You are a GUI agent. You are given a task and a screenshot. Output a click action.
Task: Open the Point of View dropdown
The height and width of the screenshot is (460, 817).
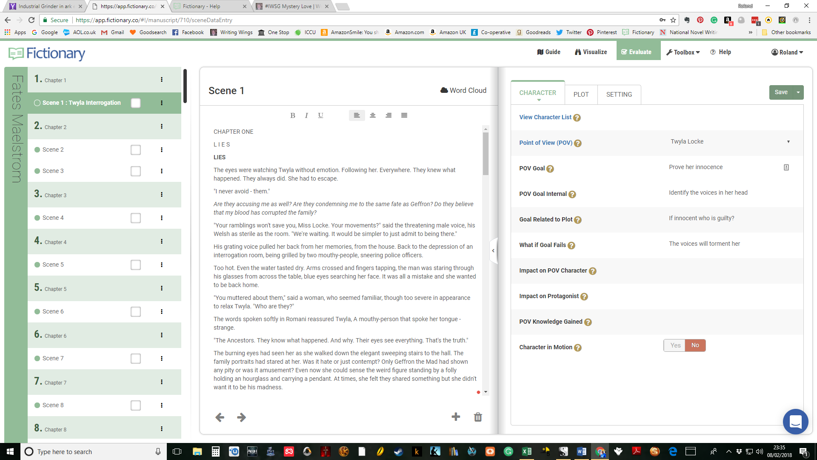[x=730, y=142]
